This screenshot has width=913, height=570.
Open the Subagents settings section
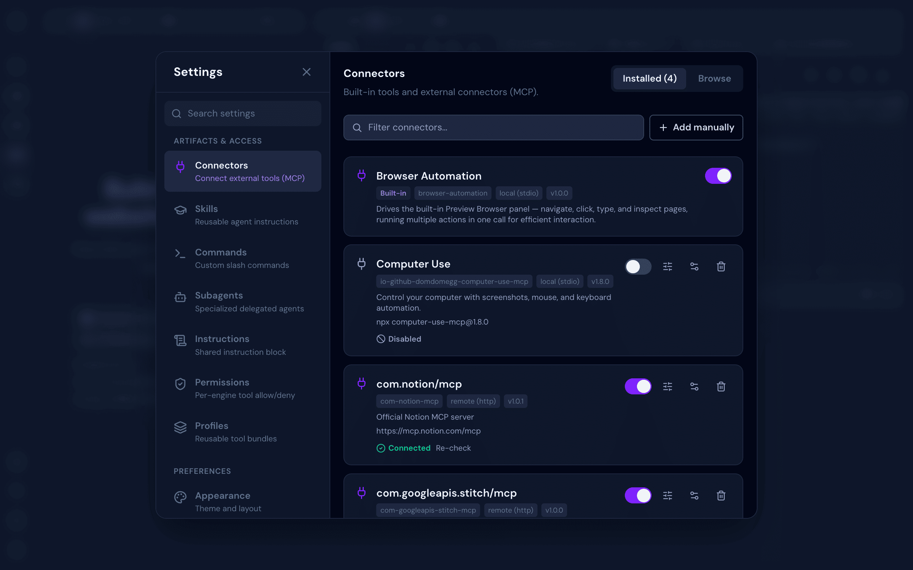coord(243,302)
